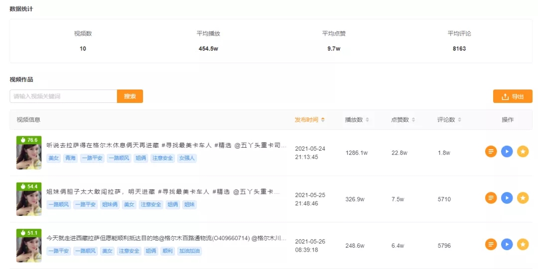Click the 操作 column header

click(508, 120)
